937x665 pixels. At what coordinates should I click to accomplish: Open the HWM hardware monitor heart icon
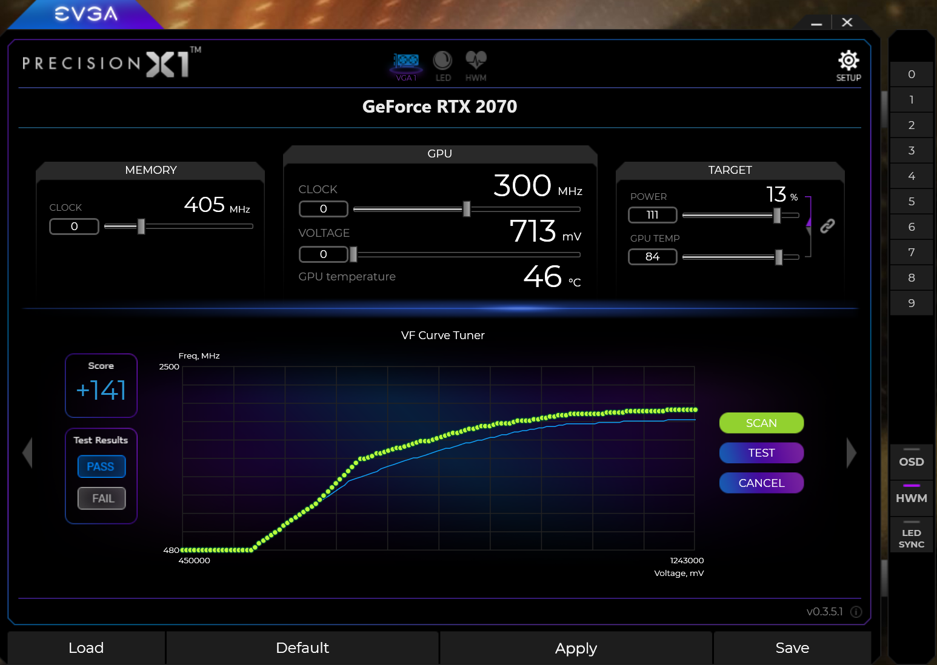coord(476,66)
